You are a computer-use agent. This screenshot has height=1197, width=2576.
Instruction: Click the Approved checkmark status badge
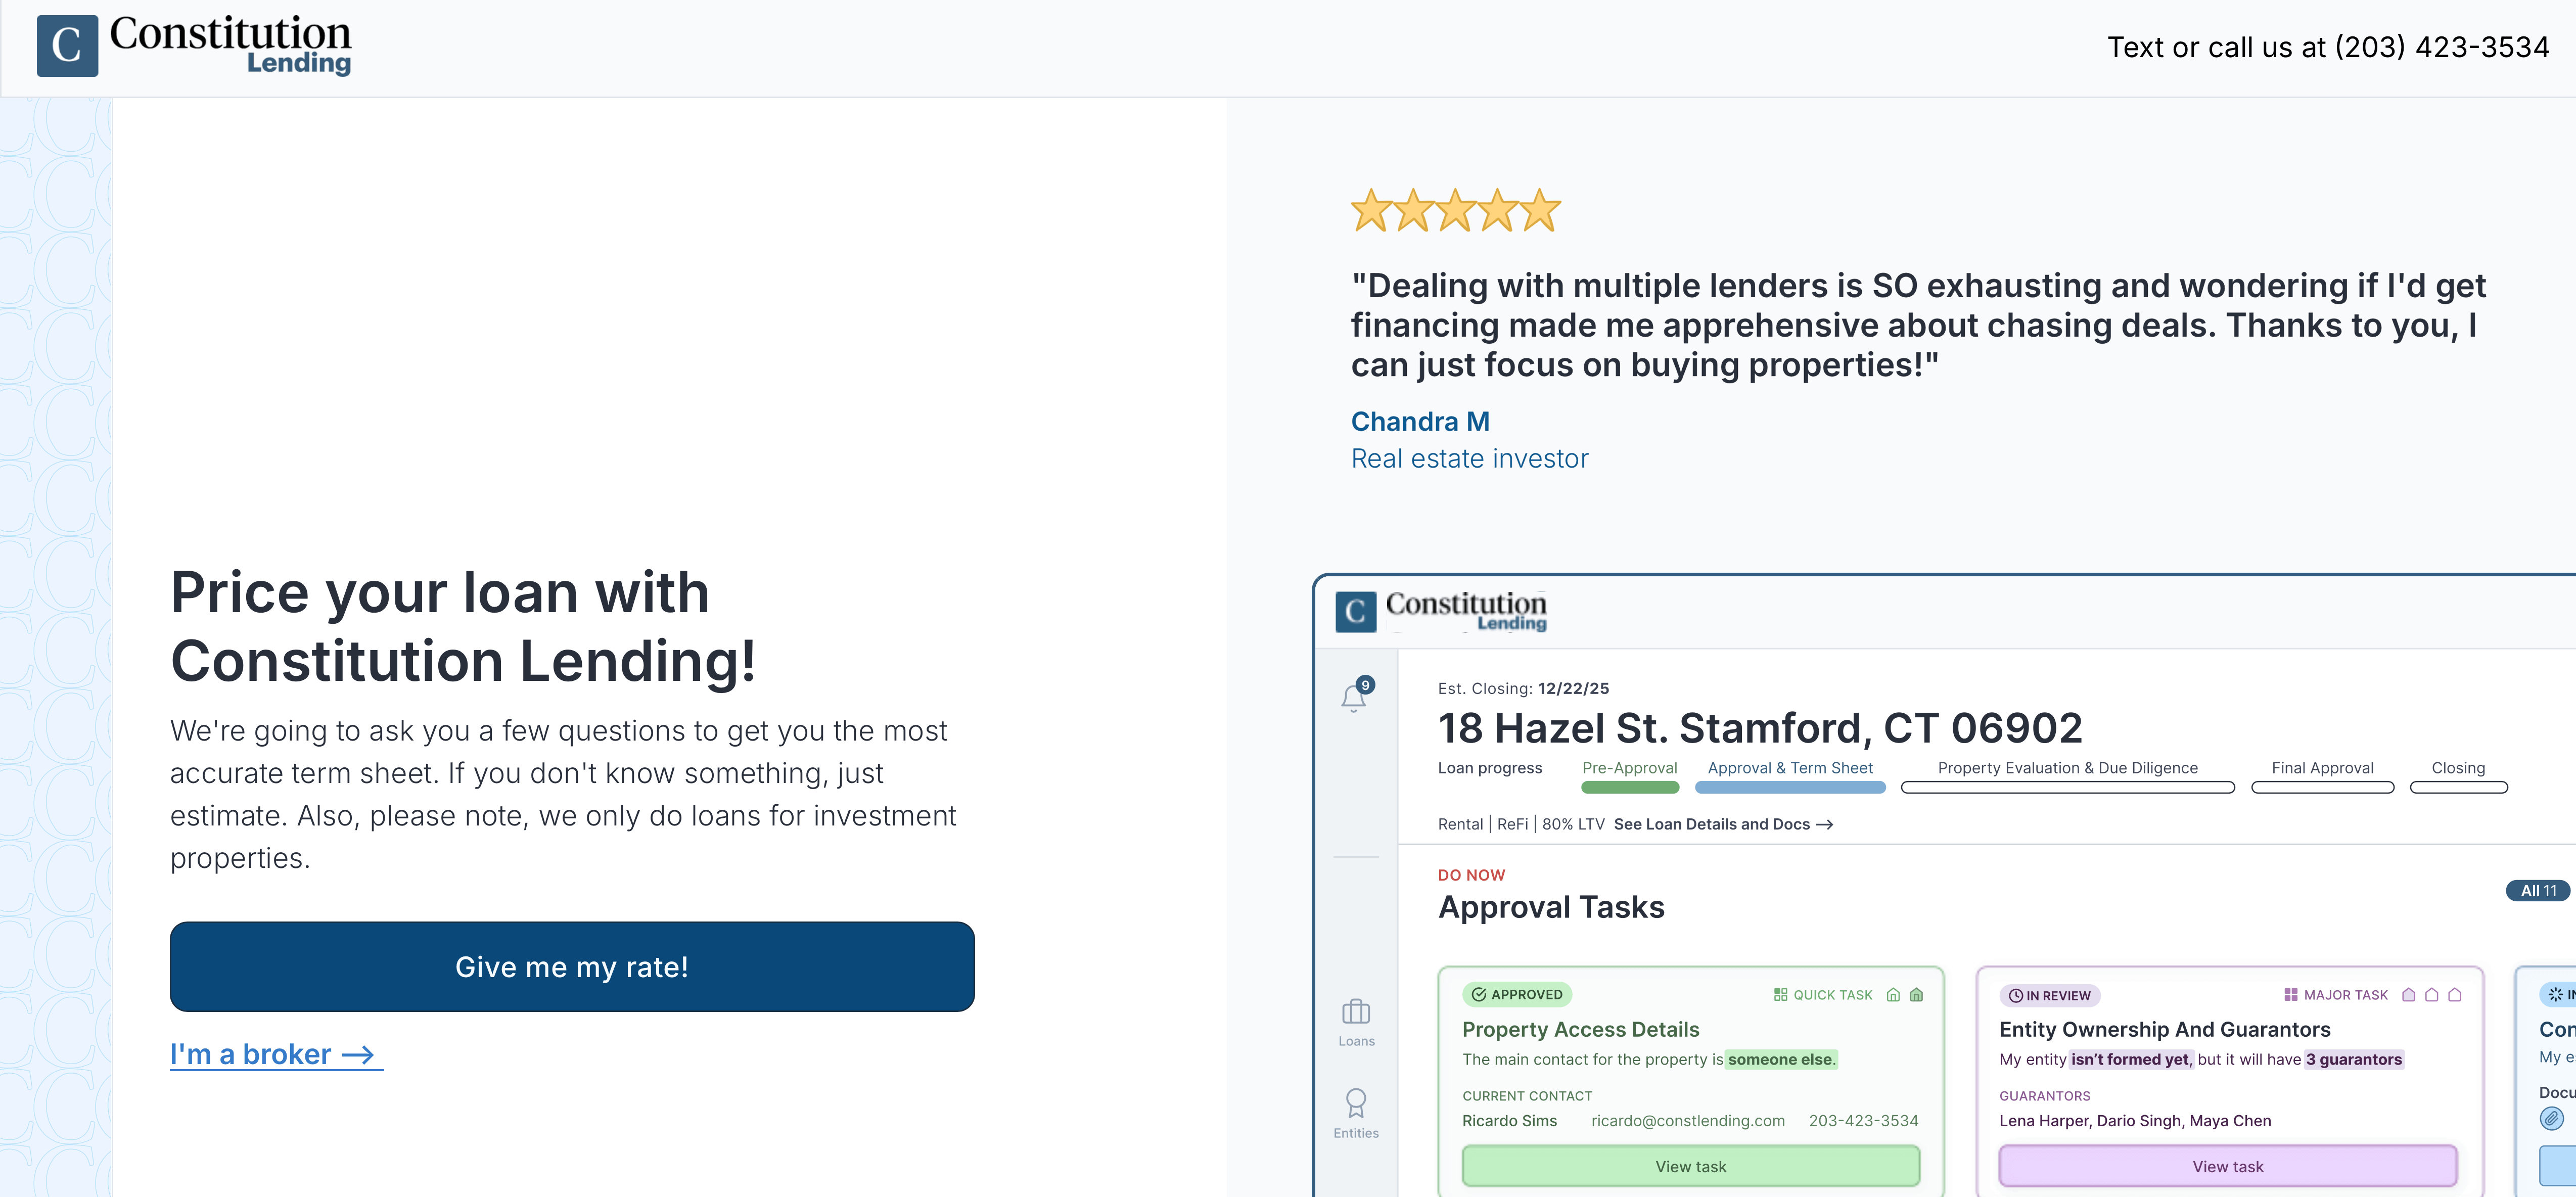click(x=1517, y=995)
